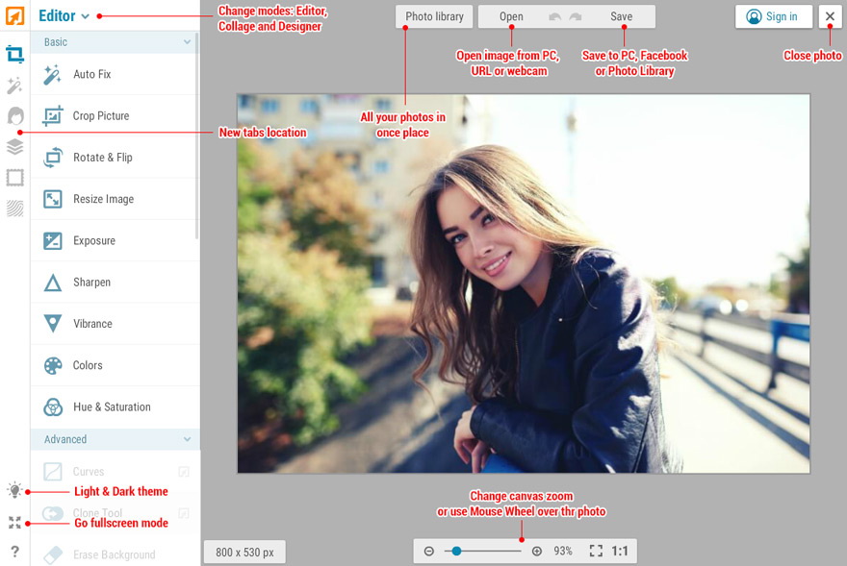Set canvas zoom to 1:1 actual size

(x=621, y=551)
